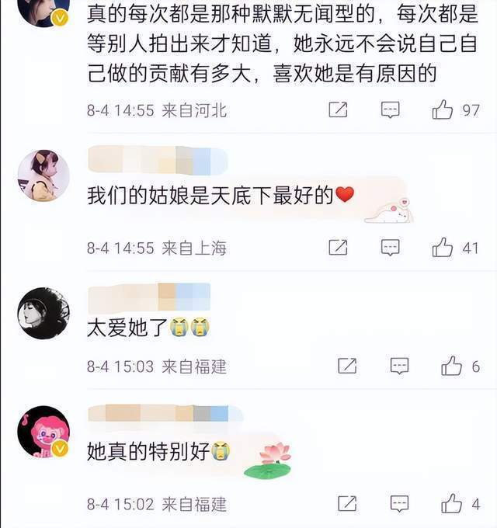Open avatar of the 上海 commenter

click(x=43, y=175)
